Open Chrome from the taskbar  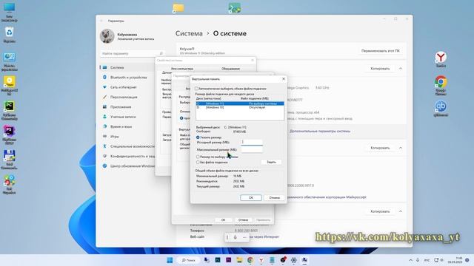pyautogui.click(x=250, y=260)
